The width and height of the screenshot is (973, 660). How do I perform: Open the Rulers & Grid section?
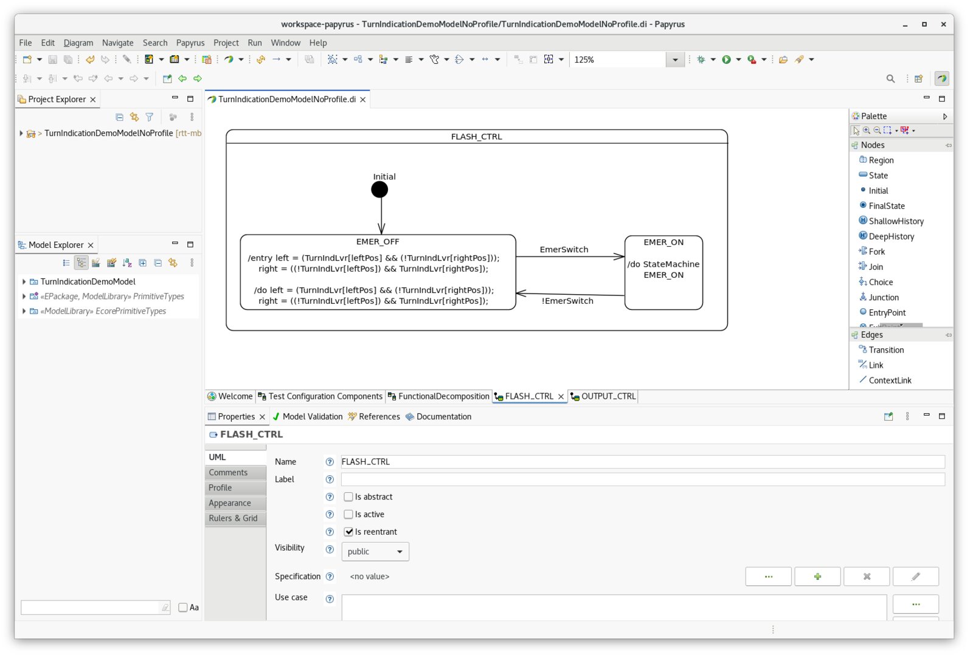[x=235, y=518]
